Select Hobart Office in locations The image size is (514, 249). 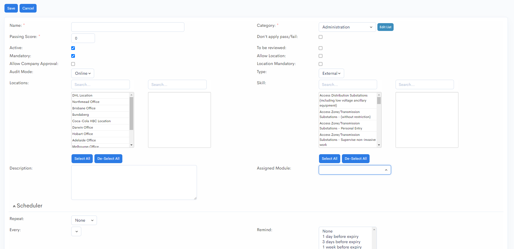pos(100,134)
